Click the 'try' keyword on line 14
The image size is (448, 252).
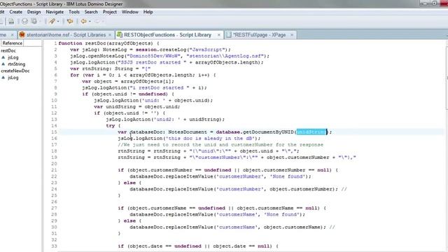[x=111, y=126]
